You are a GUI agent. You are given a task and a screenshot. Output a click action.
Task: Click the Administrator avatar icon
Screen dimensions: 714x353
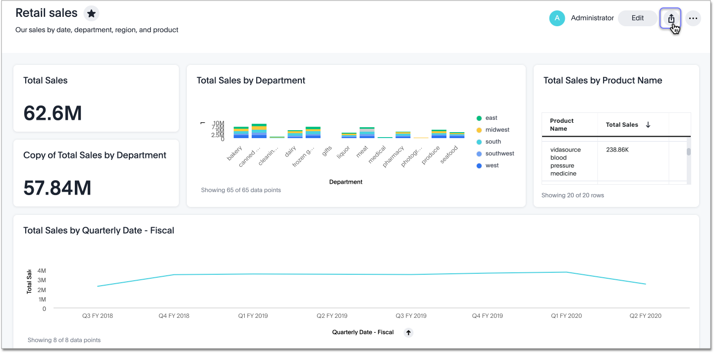(557, 18)
